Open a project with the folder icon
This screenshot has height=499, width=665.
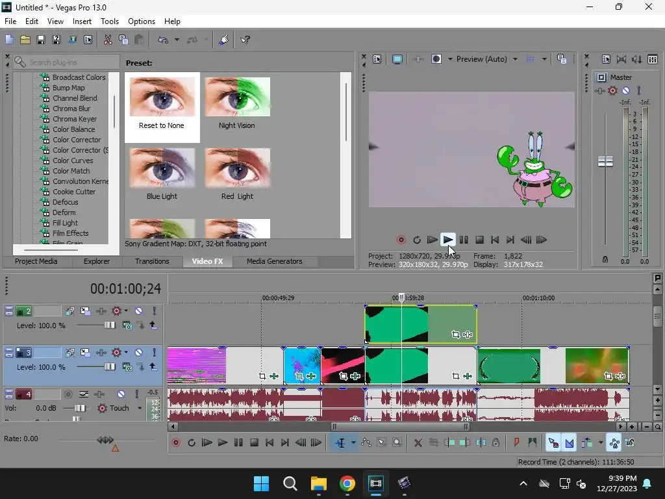click(x=25, y=40)
